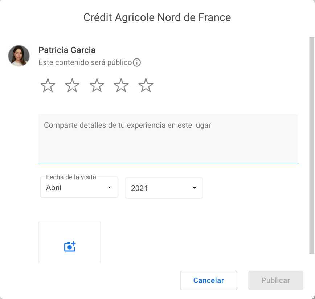The height and width of the screenshot is (299, 315).
Task: Rate one star with the first star
Action: tap(48, 85)
